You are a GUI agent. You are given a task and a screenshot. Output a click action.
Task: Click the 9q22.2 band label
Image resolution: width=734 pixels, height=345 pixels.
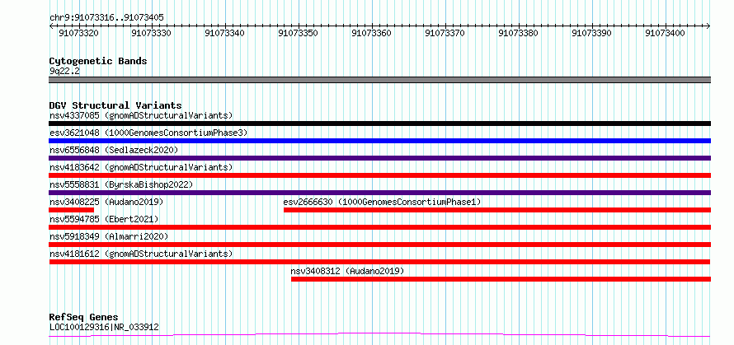(x=64, y=71)
